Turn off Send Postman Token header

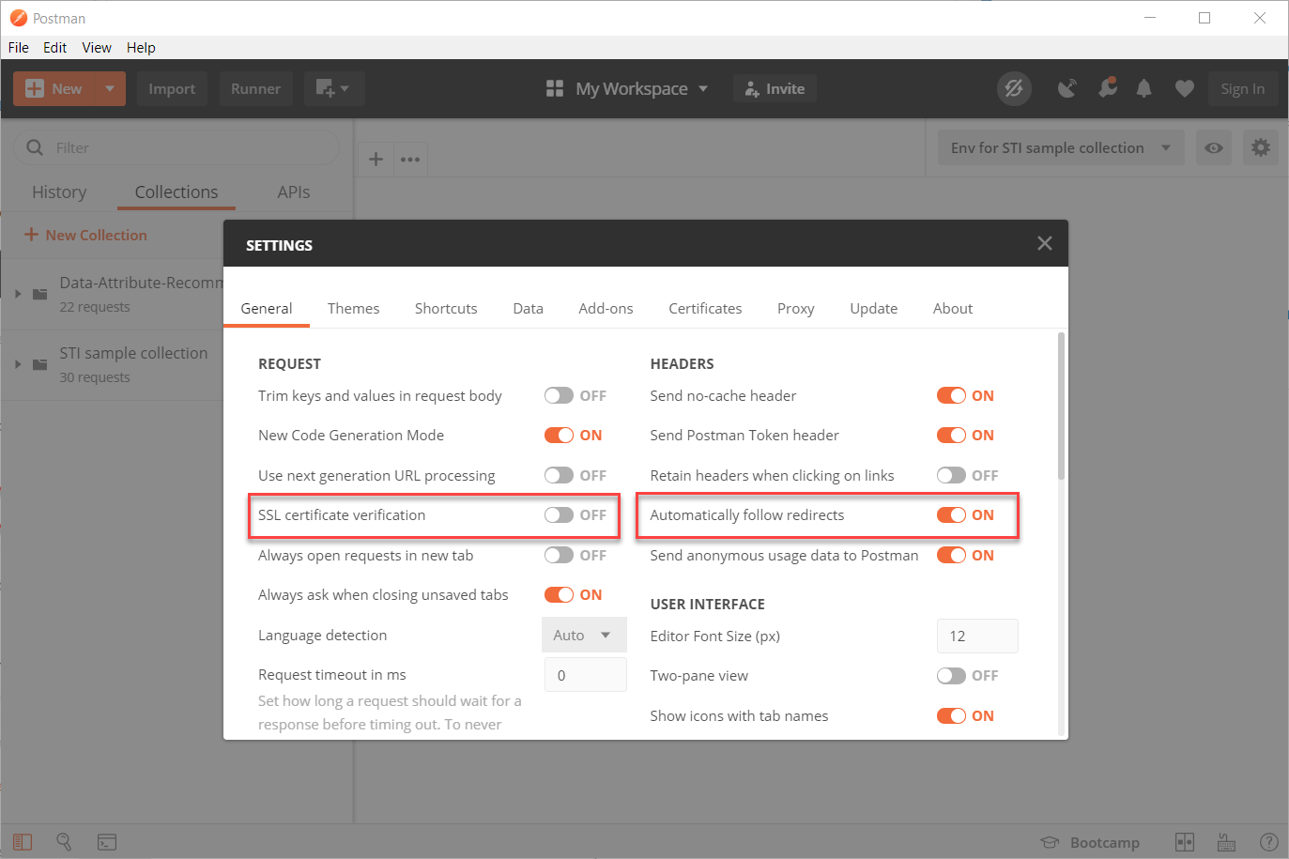pyautogui.click(x=951, y=435)
